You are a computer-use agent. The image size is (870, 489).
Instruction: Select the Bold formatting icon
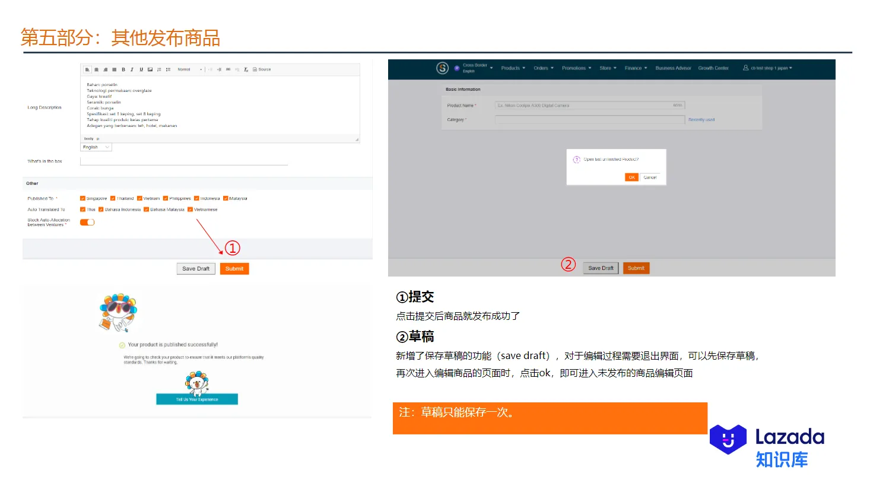coord(123,69)
